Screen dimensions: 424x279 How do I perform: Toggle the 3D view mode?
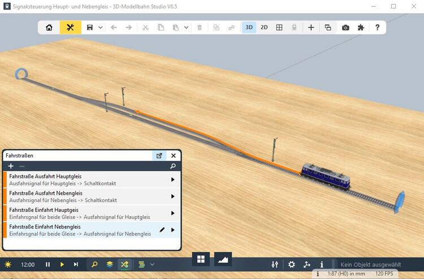tap(249, 27)
